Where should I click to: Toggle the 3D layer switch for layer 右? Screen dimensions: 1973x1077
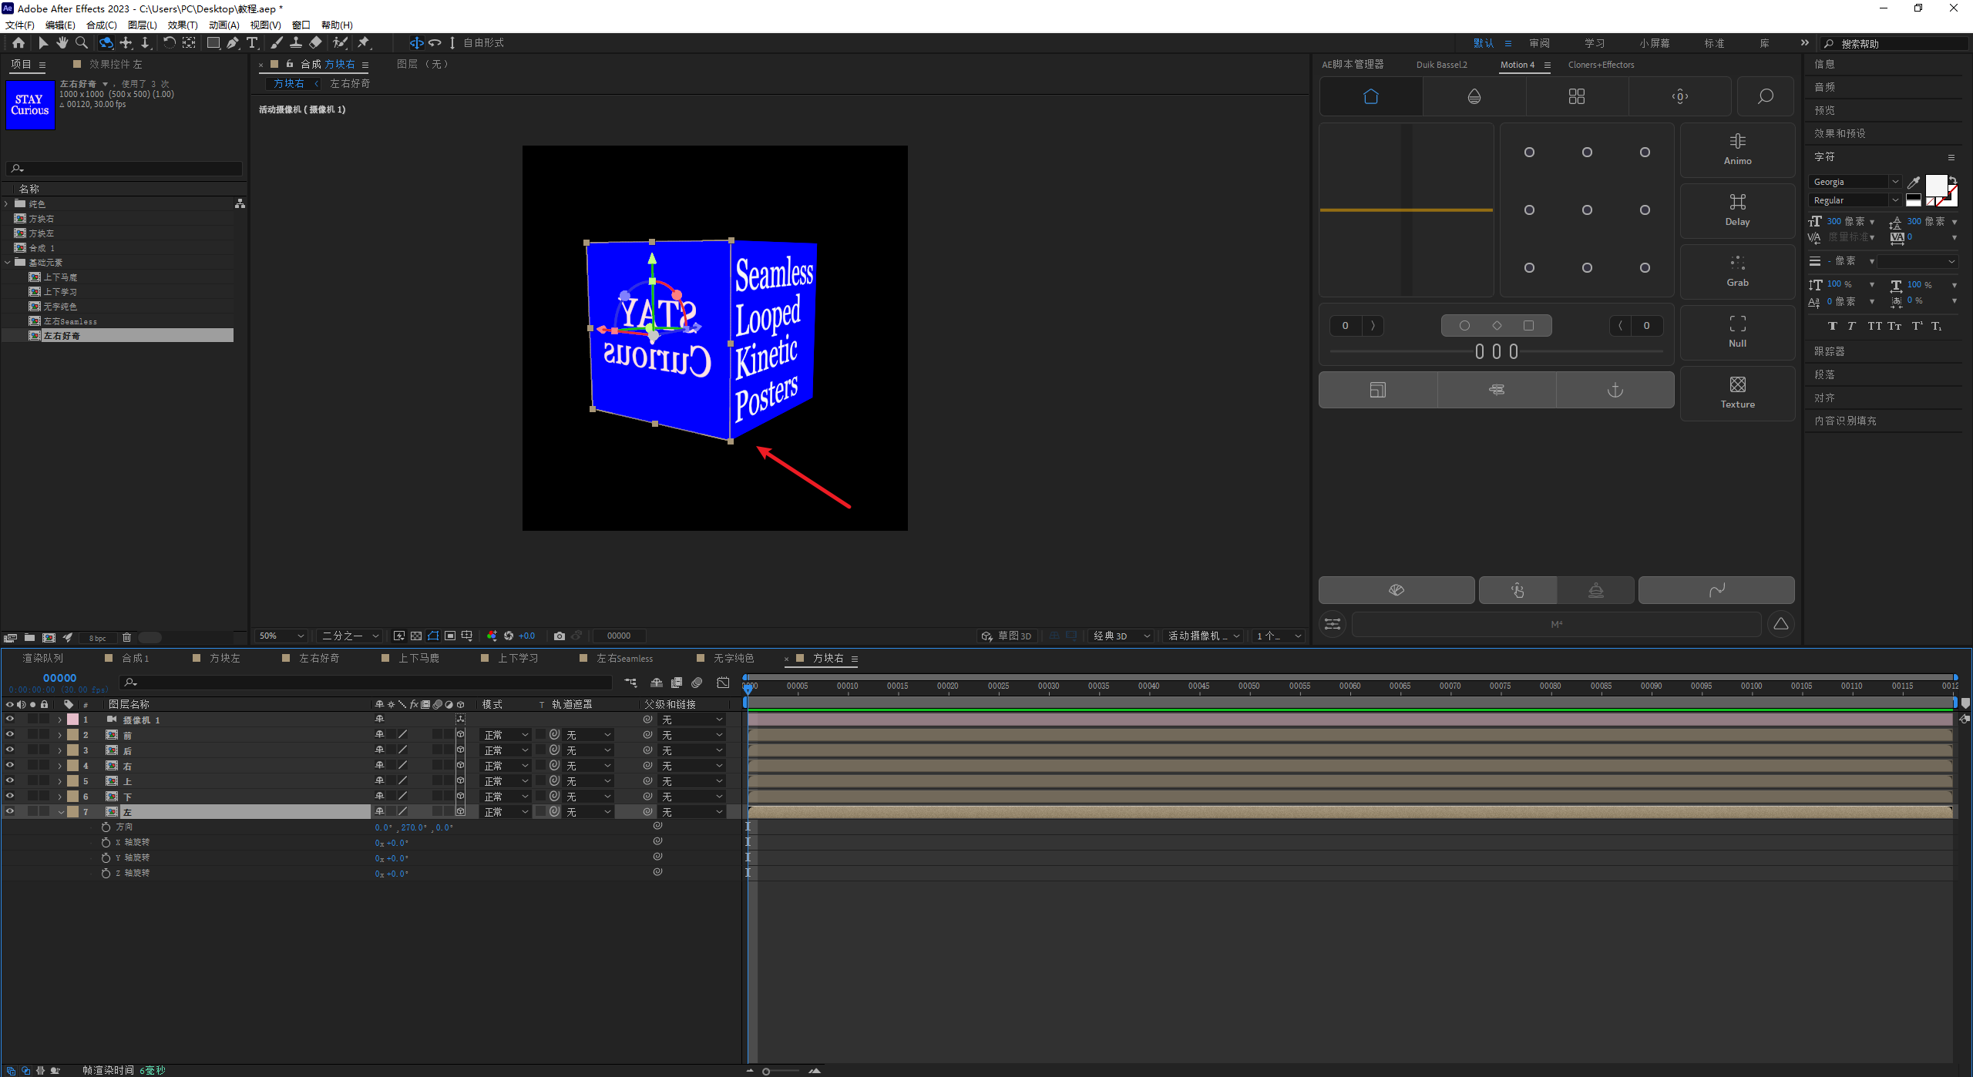460,766
